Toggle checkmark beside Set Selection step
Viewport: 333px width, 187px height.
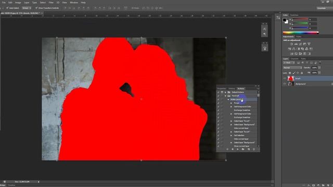click(219, 136)
